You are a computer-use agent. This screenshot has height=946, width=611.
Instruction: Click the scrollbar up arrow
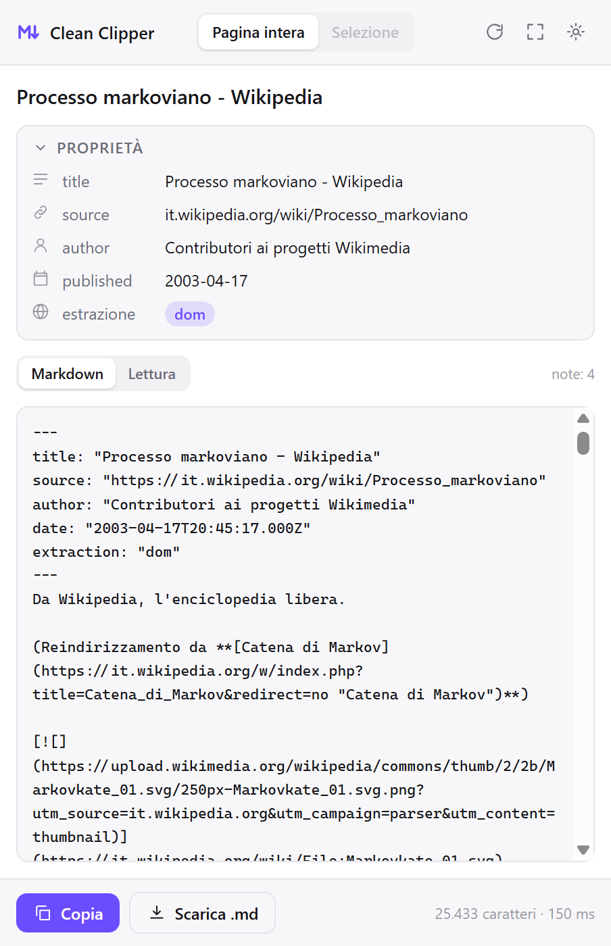coord(583,418)
